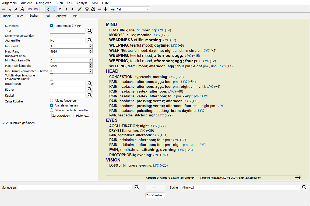Select the Alle gefundenen radio button
This screenshot has width=310, height=206.
click(x=52, y=101)
